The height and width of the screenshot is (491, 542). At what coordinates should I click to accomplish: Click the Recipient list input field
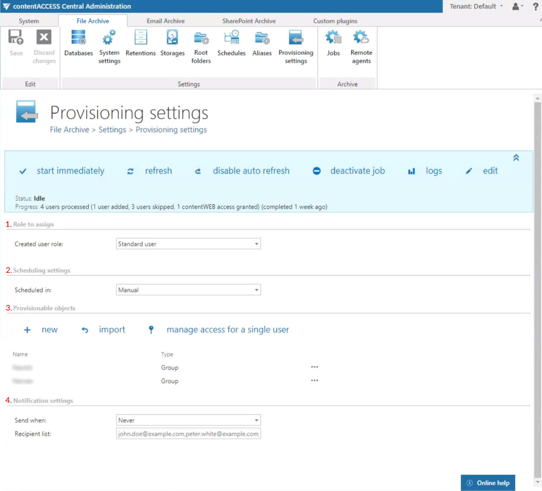(188, 434)
